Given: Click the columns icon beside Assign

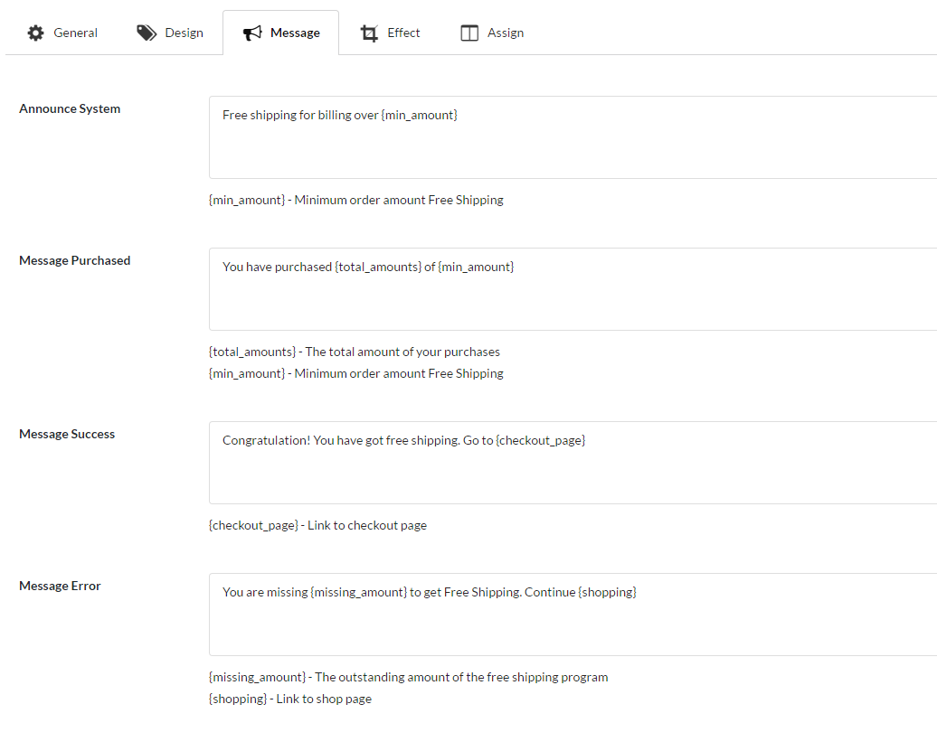Looking at the screenshot, I should (x=469, y=33).
